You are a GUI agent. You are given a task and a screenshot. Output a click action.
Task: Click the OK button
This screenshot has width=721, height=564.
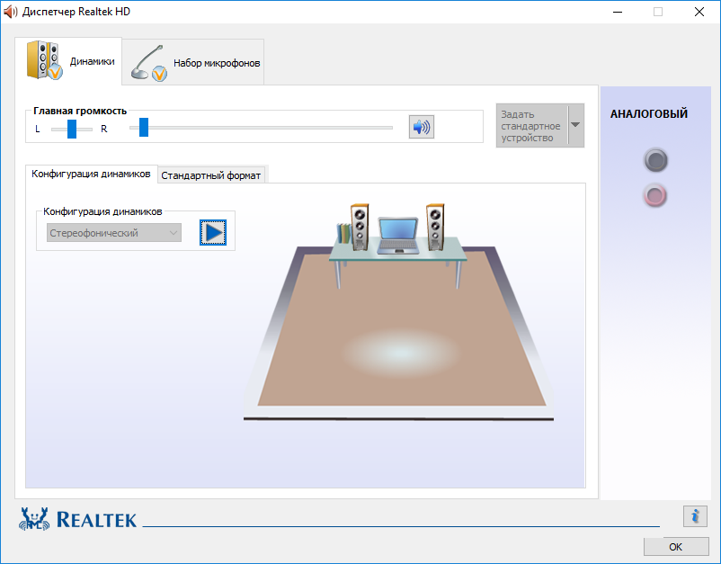click(676, 547)
